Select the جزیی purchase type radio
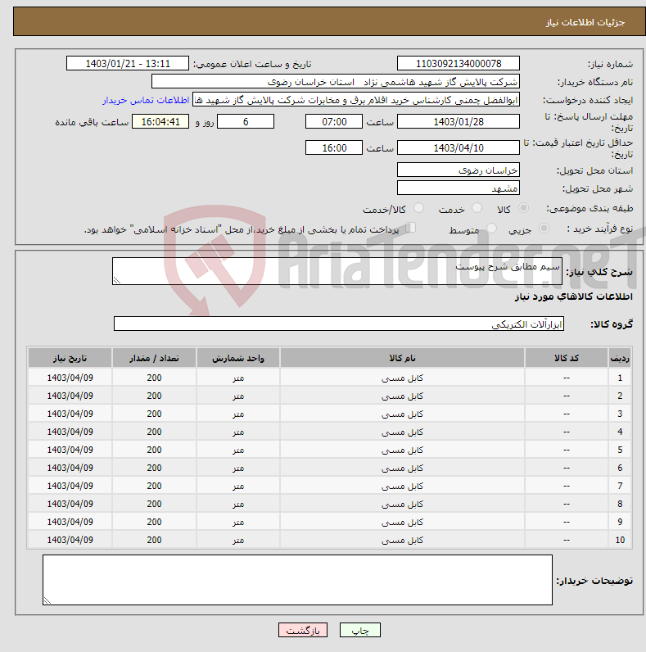 (x=544, y=229)
